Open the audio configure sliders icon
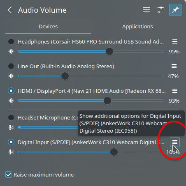The width and height of the screenshot is (186, 186). coord(161,10)
